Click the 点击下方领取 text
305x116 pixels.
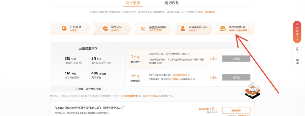pos(155,30)
